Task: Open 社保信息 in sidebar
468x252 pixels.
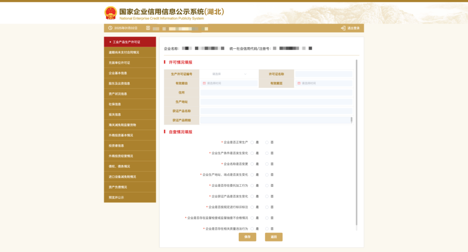Action: 130,104
